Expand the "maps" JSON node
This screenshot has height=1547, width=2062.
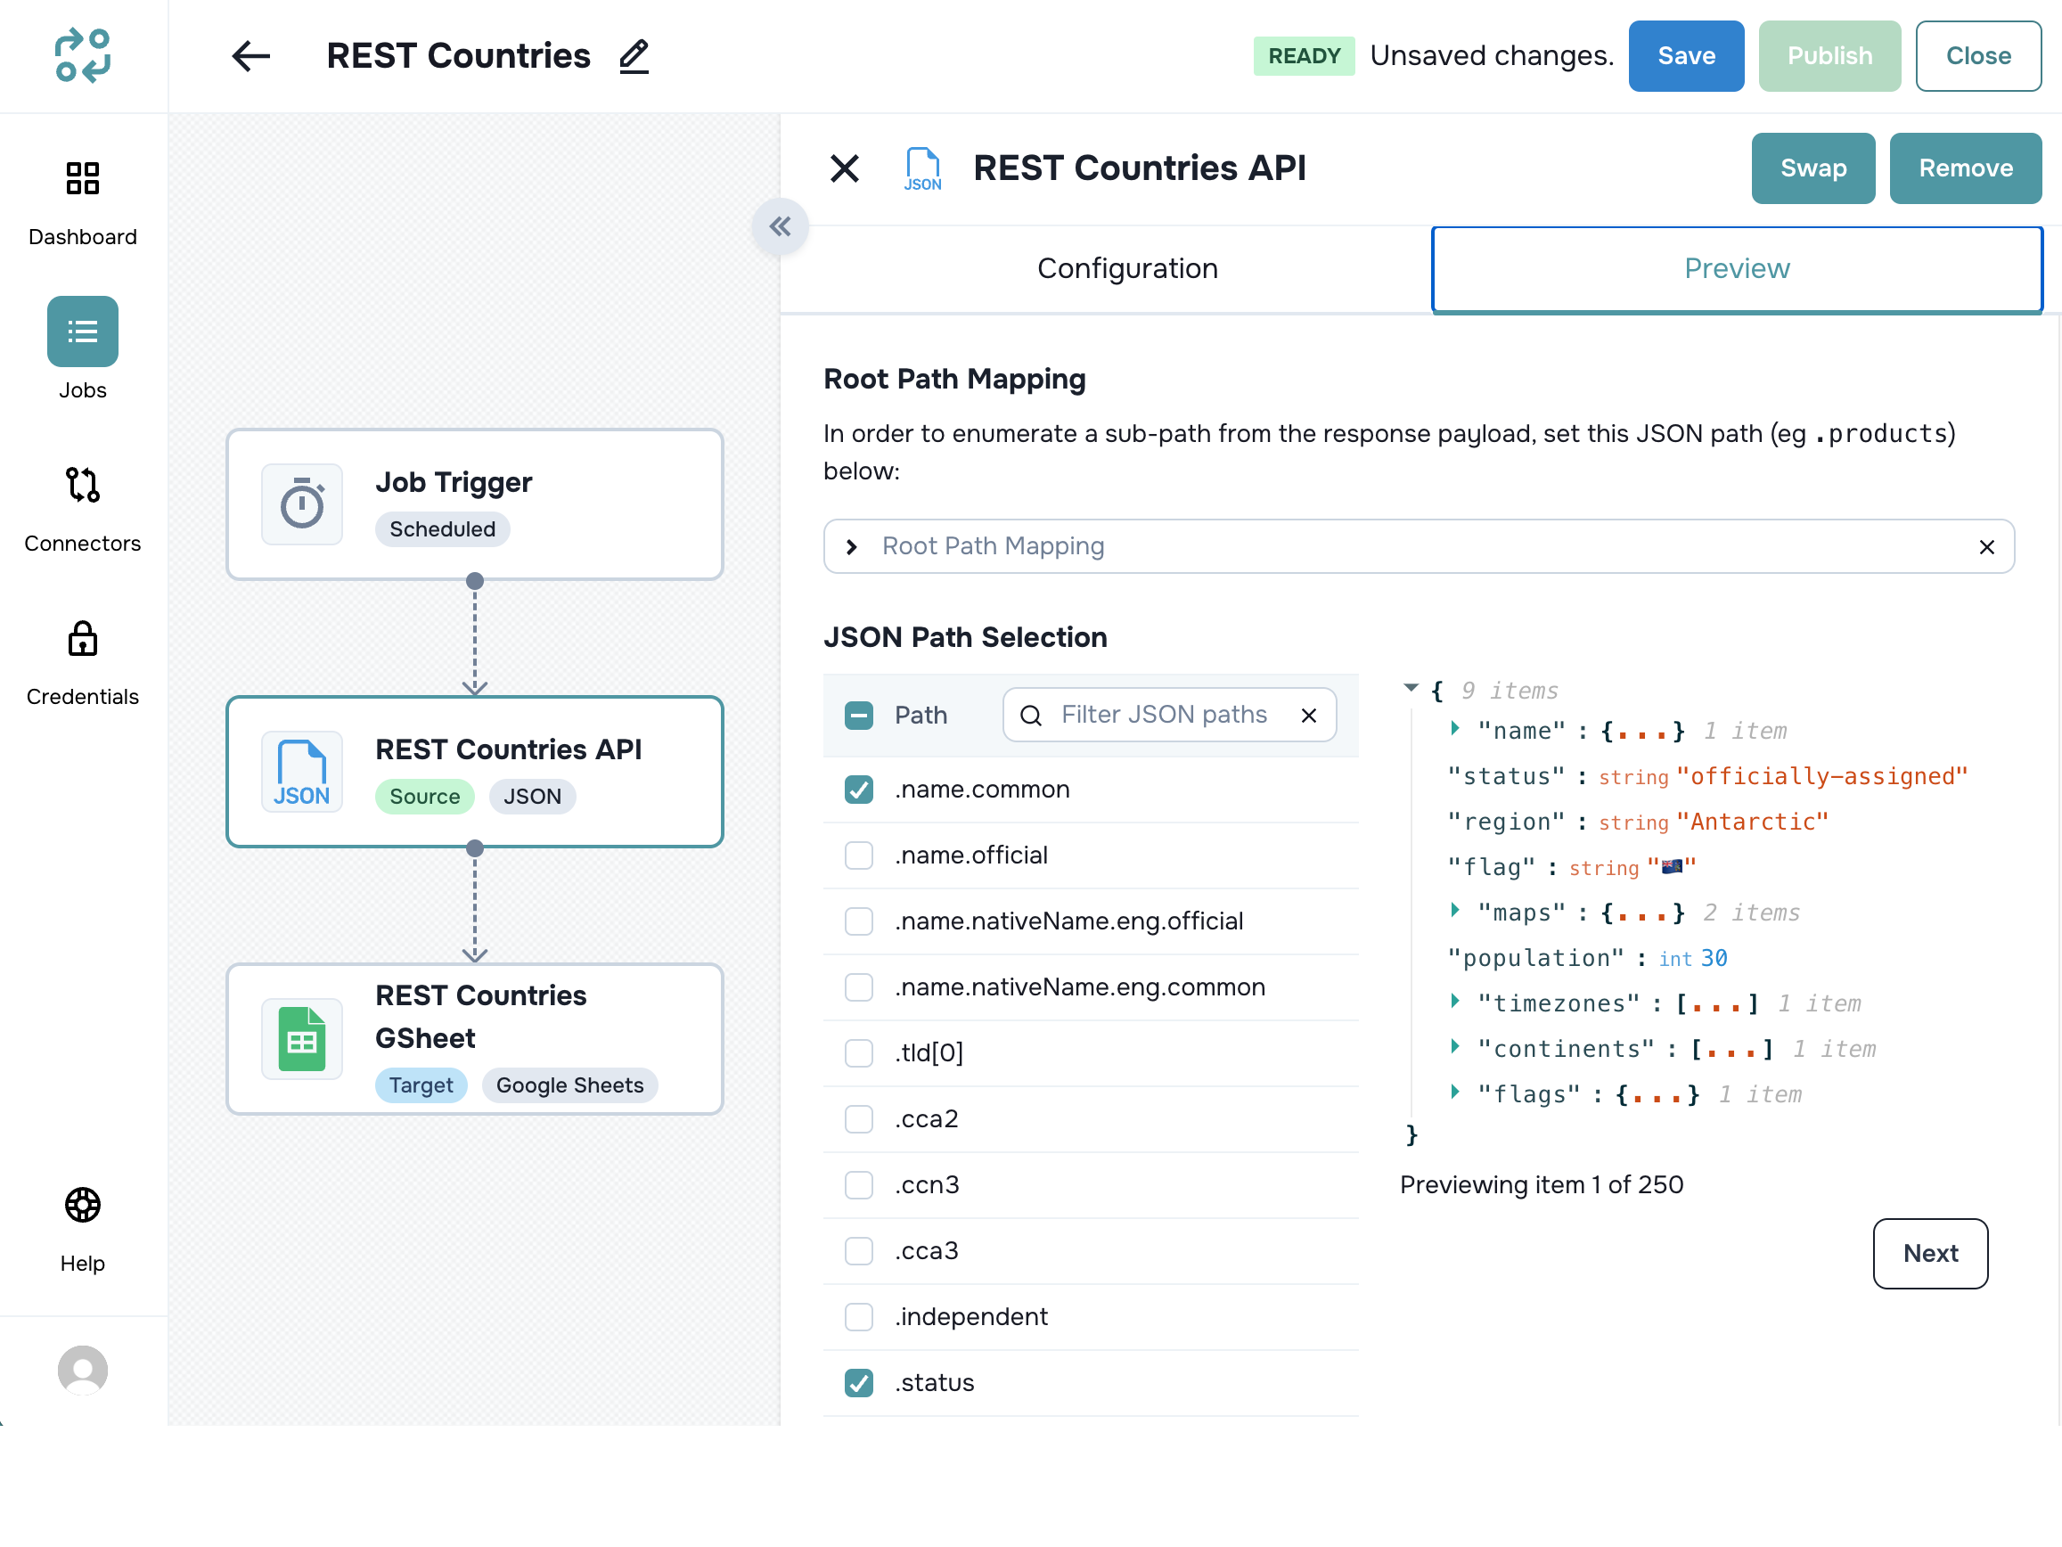(1455, 910)
